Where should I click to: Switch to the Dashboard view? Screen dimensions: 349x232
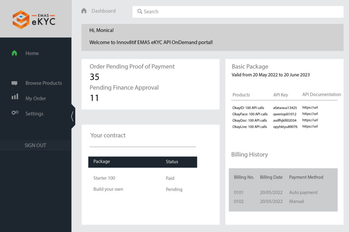(x=103, y=11)
